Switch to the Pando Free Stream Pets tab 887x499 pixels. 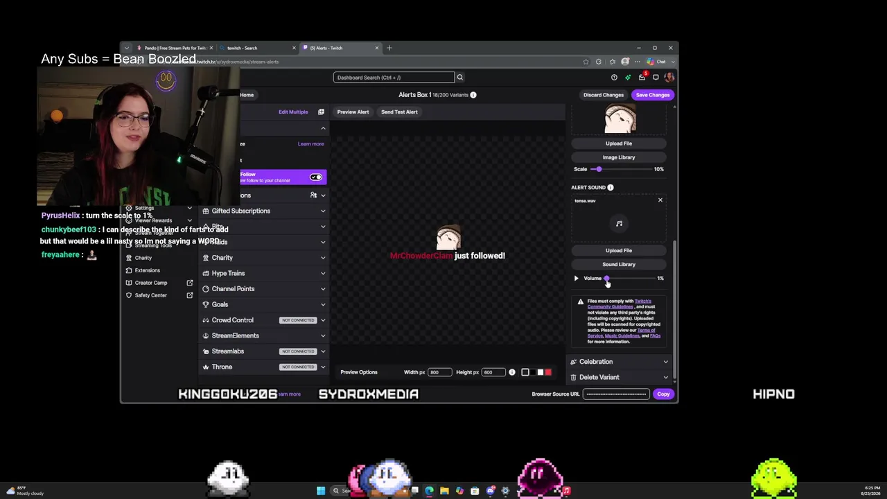pos(175,48)
